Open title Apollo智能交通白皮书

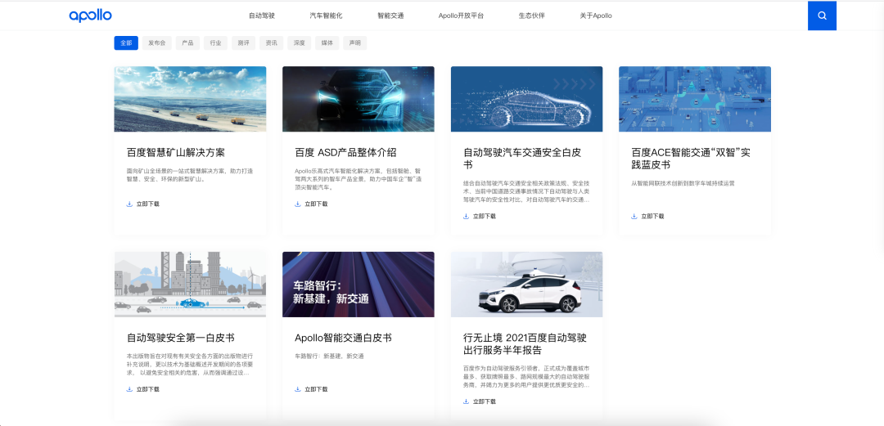coord(343,338)
